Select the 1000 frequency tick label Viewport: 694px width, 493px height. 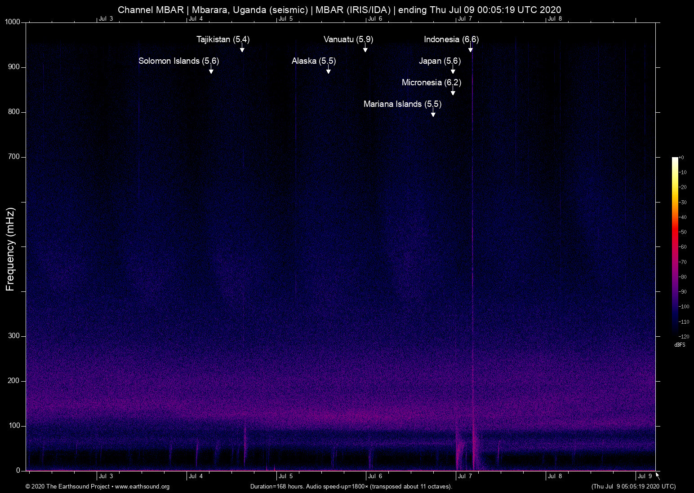[13, 22]
